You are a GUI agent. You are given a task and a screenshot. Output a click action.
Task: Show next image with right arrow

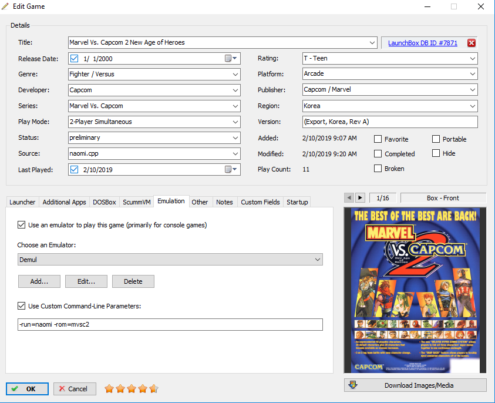click(x=360, y=198)
